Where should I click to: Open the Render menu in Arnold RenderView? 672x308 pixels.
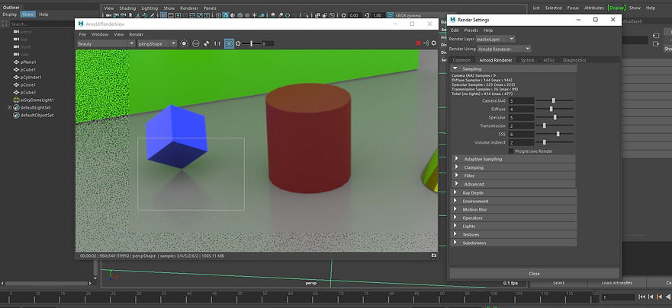tap(137, 34)
